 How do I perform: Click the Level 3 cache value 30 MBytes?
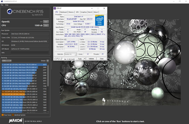coord(92,49)
